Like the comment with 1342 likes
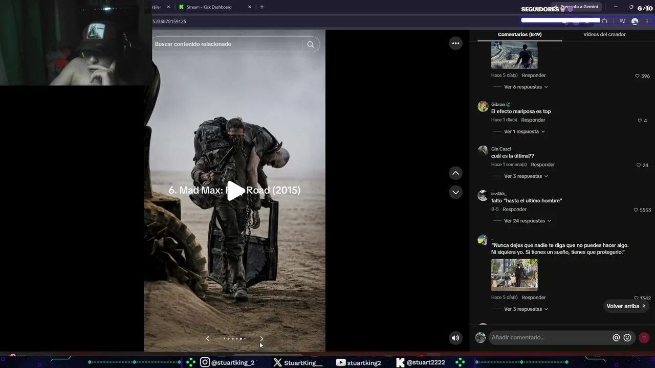The image size is (655, 368). tap(636, 298)
